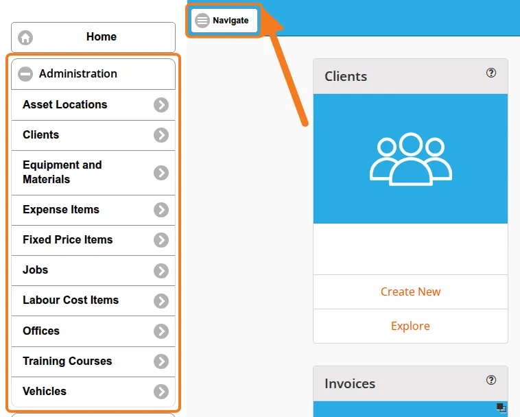The image size is (520, 417).
Task: Click the arrow icon next to Training Courses
Action: (x=161, y=361)
